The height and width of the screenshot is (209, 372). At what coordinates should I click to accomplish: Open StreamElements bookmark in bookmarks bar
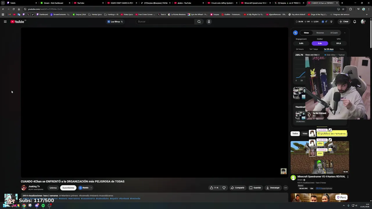coord(60,15)
